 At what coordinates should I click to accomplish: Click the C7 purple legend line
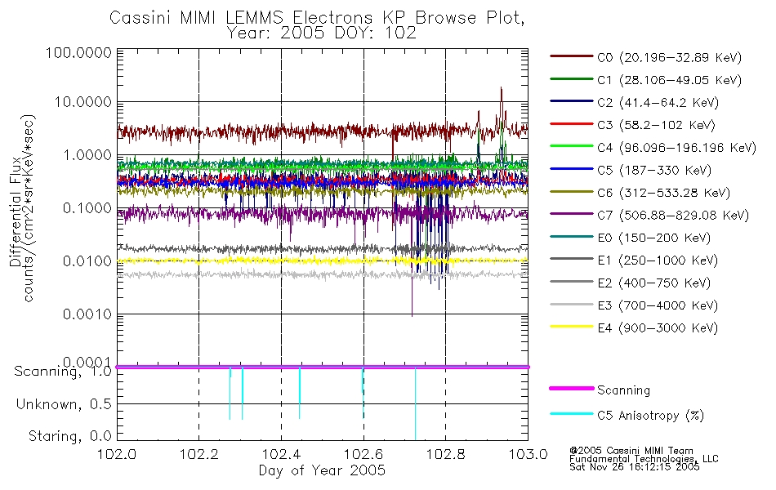click(x=572, y=214)
